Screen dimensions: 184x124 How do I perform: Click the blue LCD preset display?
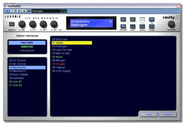coord(91,23)
